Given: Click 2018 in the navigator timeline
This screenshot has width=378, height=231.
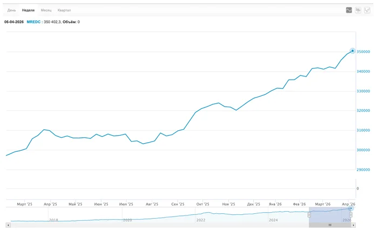Looking at the screenshot, I should pyautogui.click(x=53, y=220).
